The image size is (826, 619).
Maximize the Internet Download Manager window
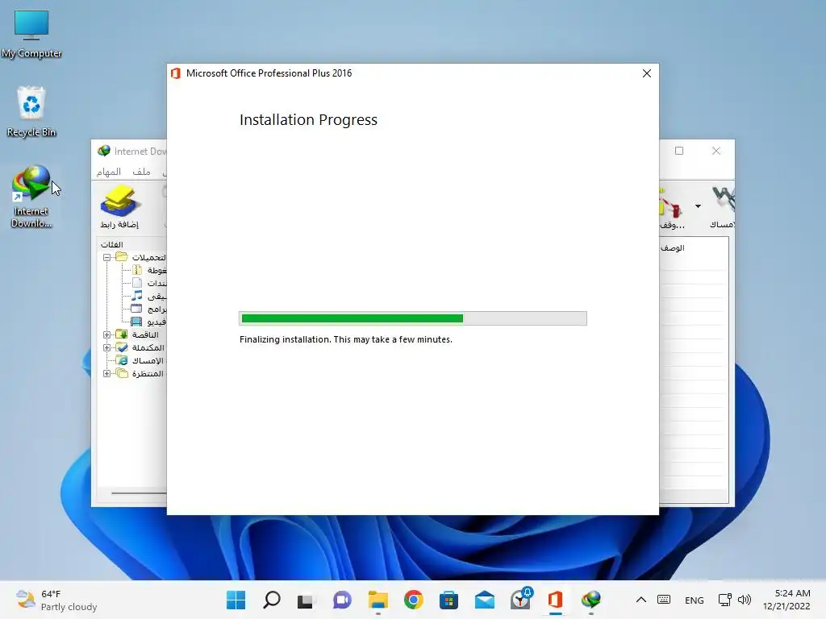click(x=679, y=151)
